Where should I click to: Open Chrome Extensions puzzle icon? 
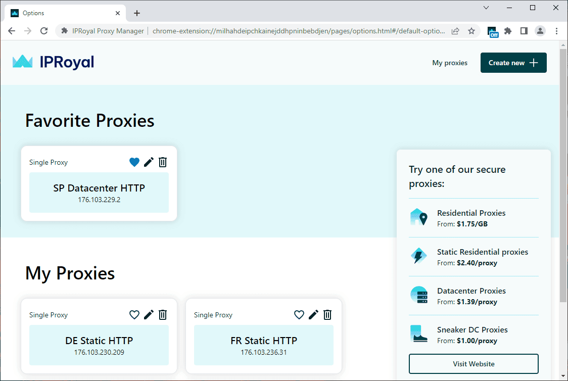tap(508, 31)
